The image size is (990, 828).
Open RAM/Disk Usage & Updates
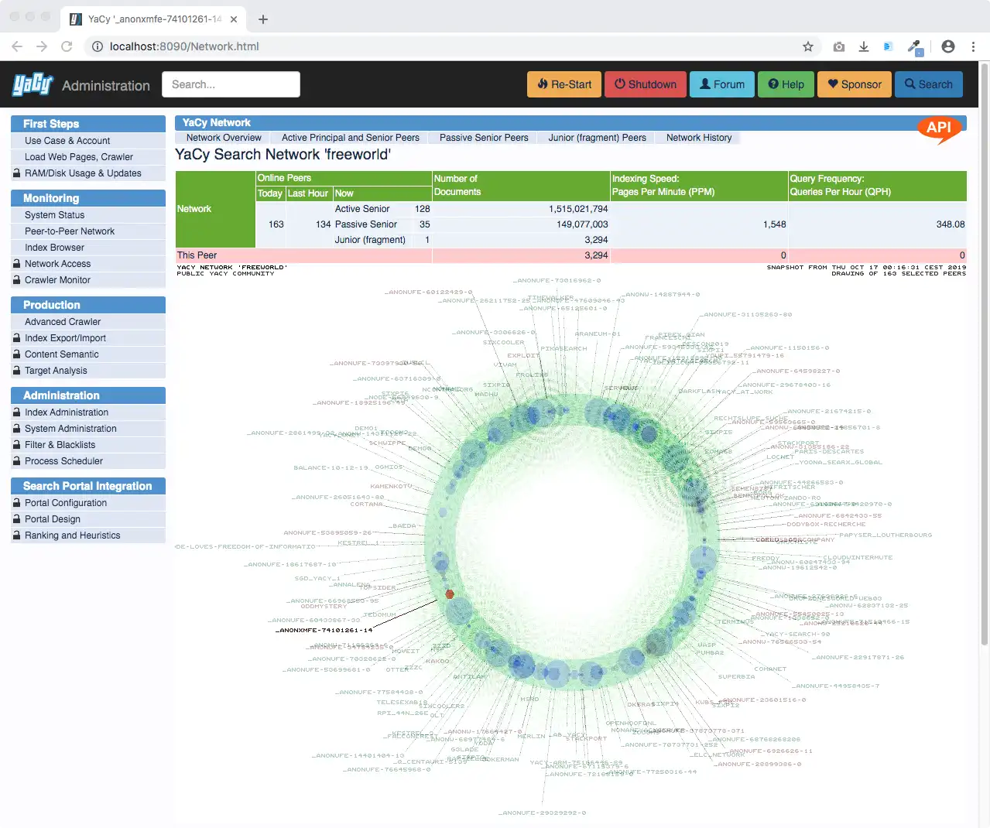[83, 173]
